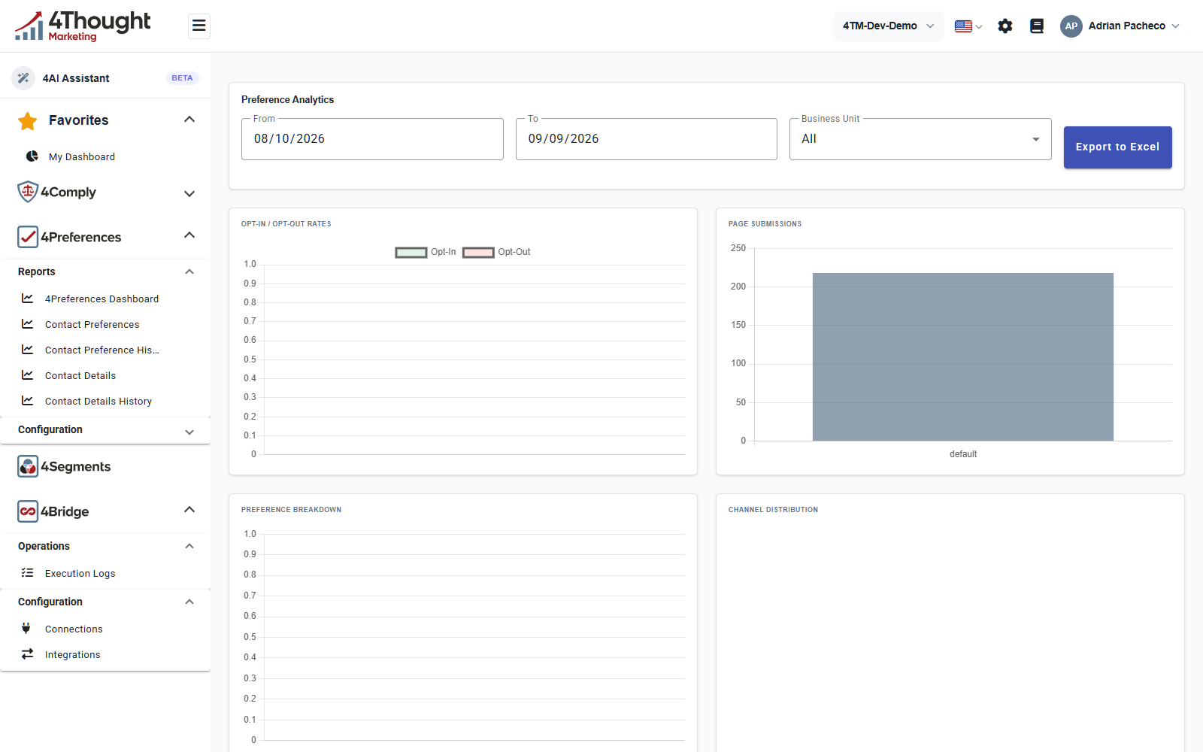This screenshot has height=752, width=1203.
Task: Open the hamburger menu toggle
Action: click(x=198, y=26)
